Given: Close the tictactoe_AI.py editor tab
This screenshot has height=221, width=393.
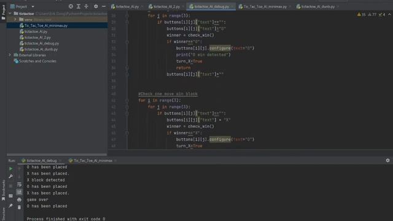Looking at the screenshot, I should click(142, 7).
